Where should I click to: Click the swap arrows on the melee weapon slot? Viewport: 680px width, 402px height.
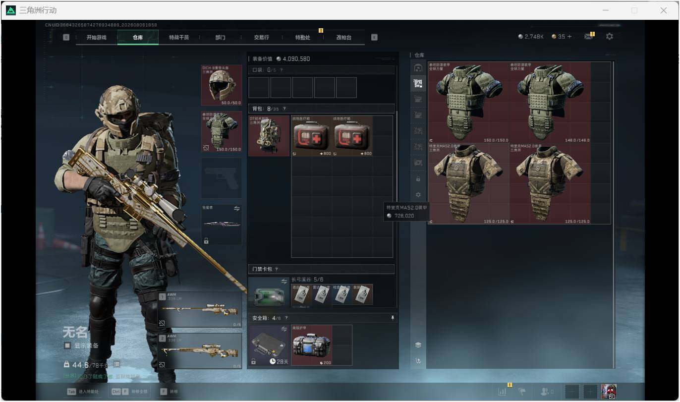click(236, 209)
